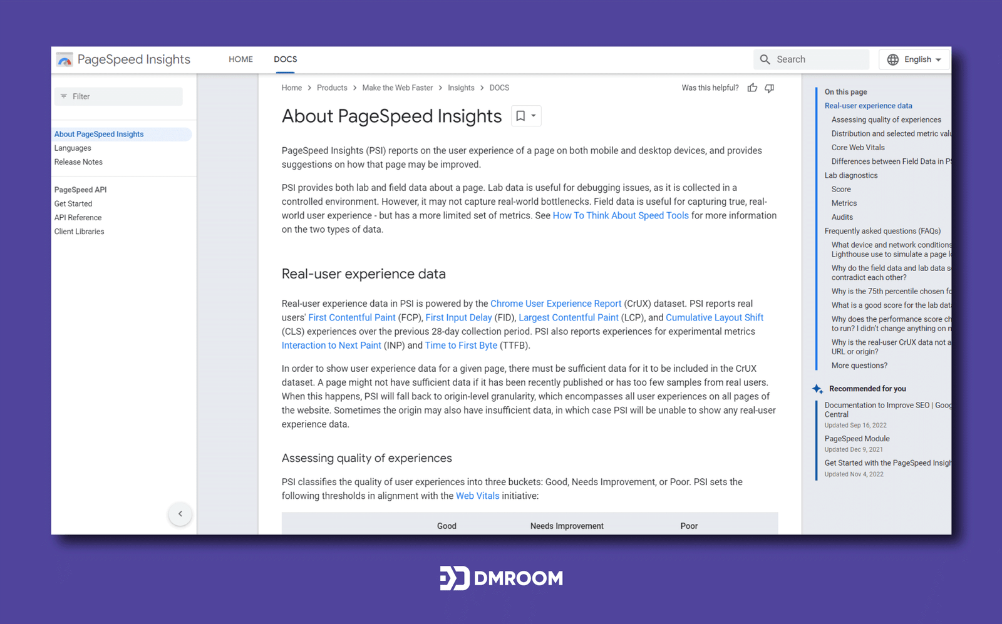Jump to device and network conditions question
Viewport: 1002px width, 624px height.
point(891,250)
